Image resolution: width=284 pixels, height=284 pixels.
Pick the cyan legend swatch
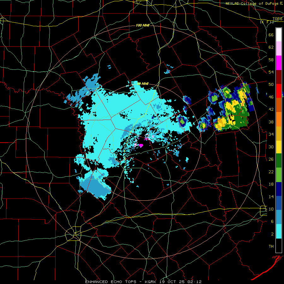pos(279,231)
